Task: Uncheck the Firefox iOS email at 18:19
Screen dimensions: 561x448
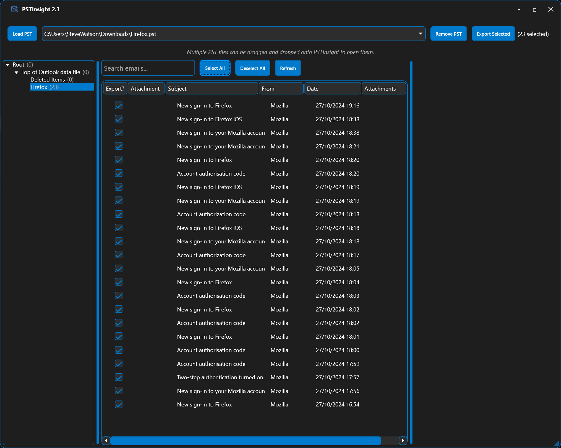Action: pos(119,187)
